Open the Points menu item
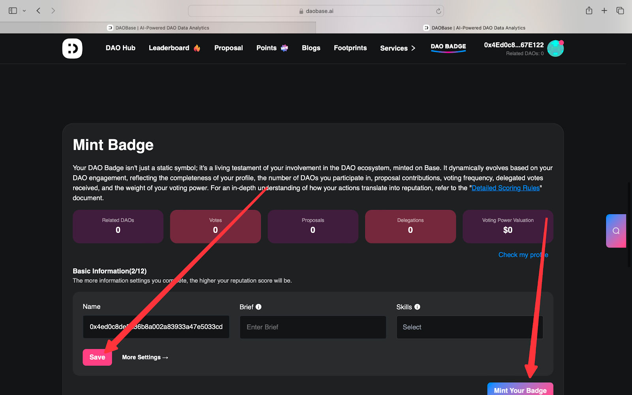This screenshot has height=395, width=632. (x=267, y=48)
